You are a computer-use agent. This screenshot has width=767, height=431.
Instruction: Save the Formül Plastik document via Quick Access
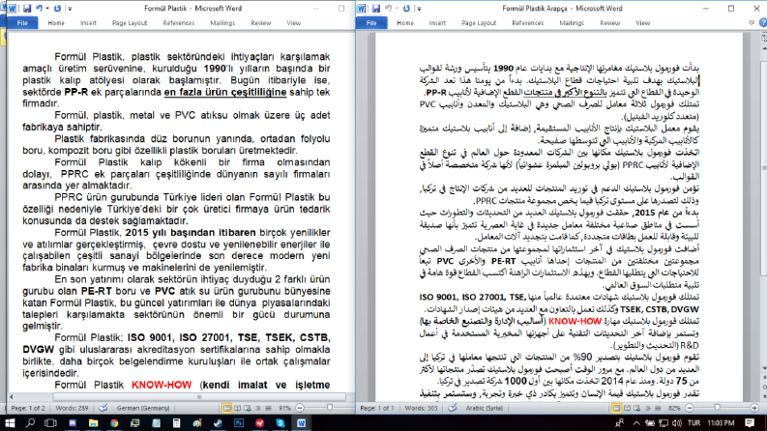tap(27, 9)
